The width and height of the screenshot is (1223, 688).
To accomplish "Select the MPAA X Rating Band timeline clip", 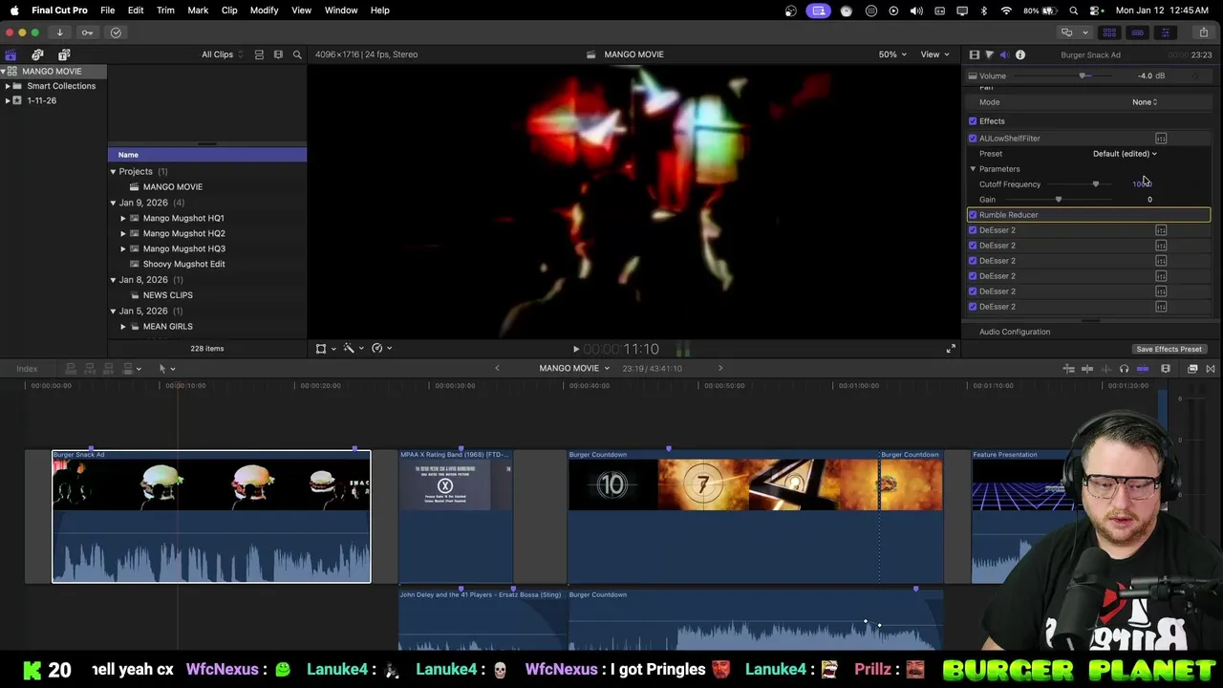I will click(456, 516).
